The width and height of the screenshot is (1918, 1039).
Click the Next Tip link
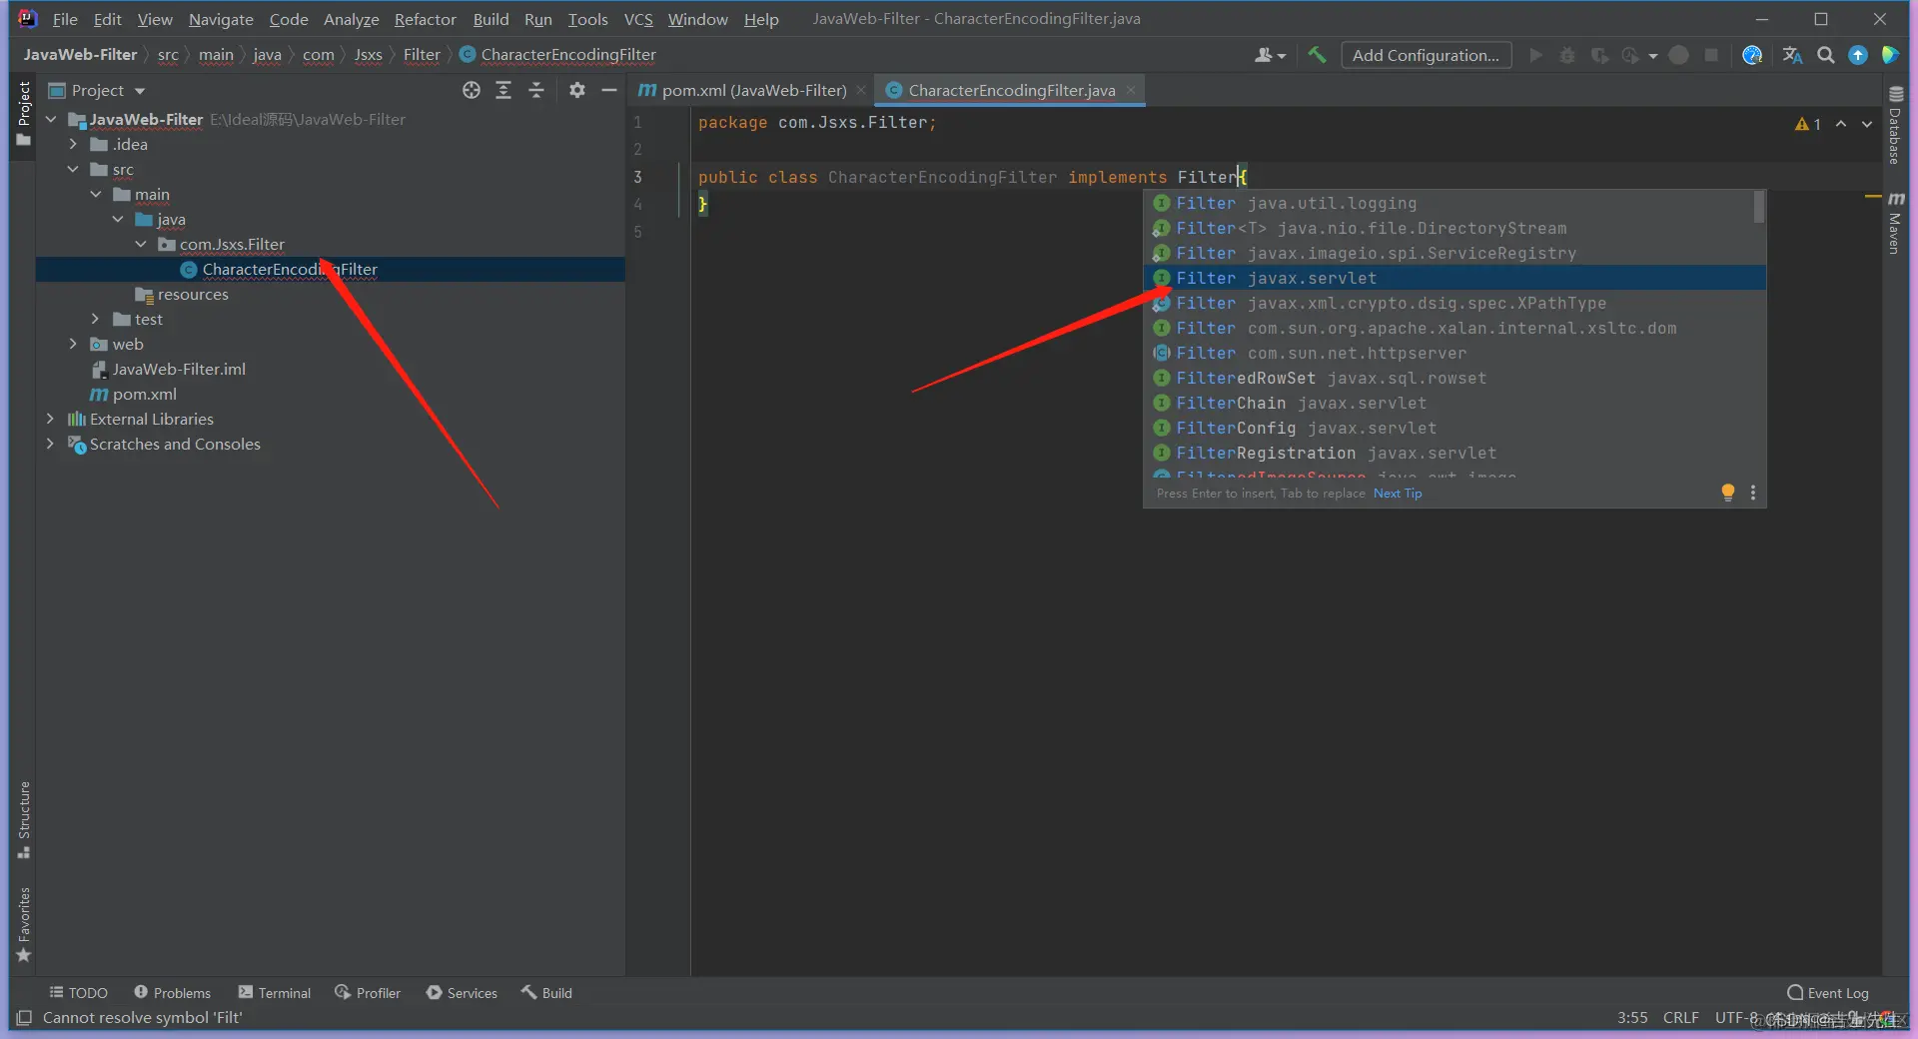[1398, 494]
